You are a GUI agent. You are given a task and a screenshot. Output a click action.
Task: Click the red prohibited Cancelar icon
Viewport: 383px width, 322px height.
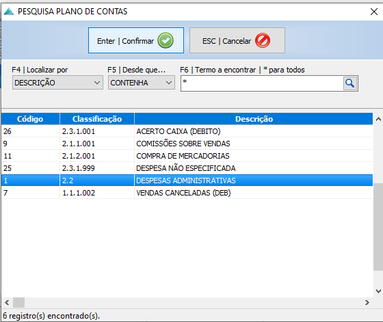pos(263,40)
